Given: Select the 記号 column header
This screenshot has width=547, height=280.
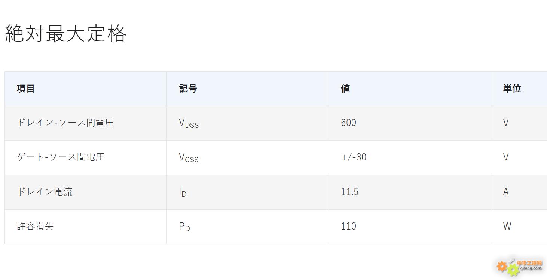Looking at the screenshot, I should 188,89.
